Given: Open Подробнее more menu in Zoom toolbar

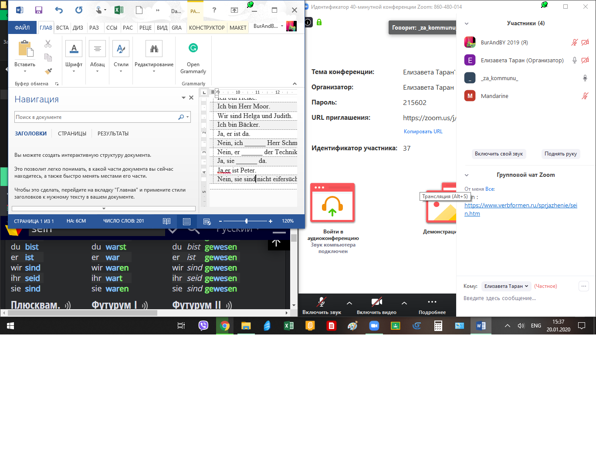Looking at the screenshot, I should click(x=432, y=306).
